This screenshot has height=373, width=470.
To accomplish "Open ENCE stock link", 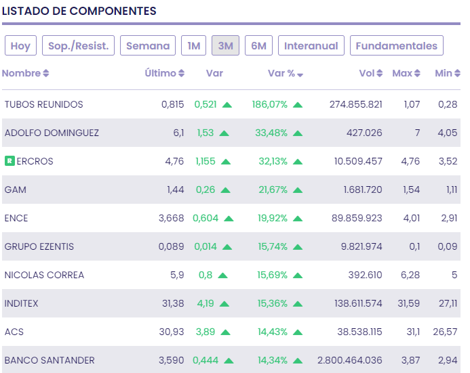I will click(16, 218).
